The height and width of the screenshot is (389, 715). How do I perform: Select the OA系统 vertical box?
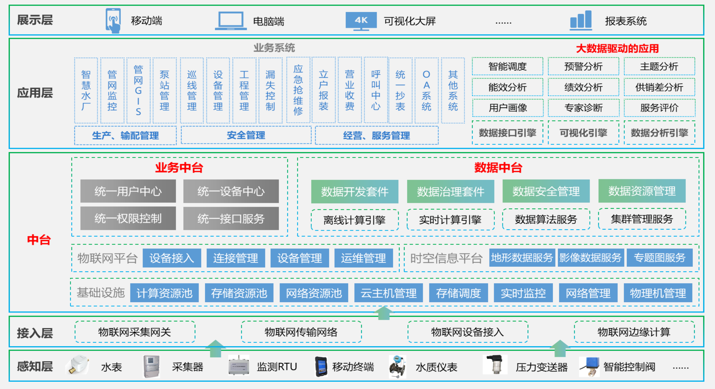coord(426,90)
